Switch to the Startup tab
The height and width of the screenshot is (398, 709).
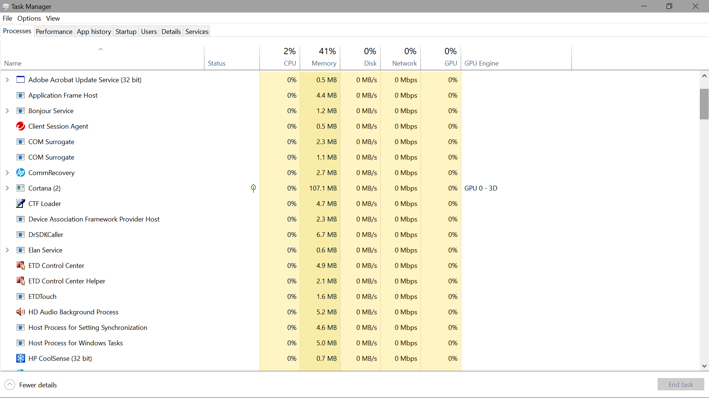(x=126, y=31)
